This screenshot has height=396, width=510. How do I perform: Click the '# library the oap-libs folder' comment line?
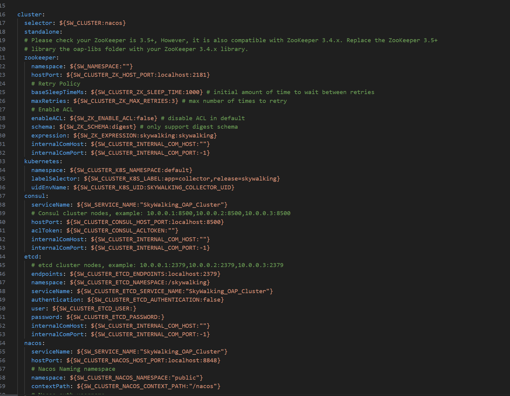pos(136,49)
